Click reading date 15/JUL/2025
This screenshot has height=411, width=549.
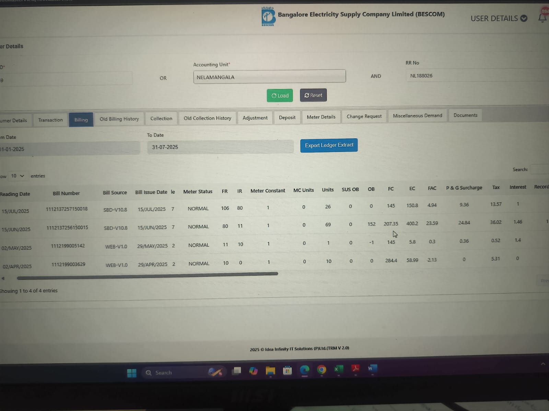coord(16,211)
